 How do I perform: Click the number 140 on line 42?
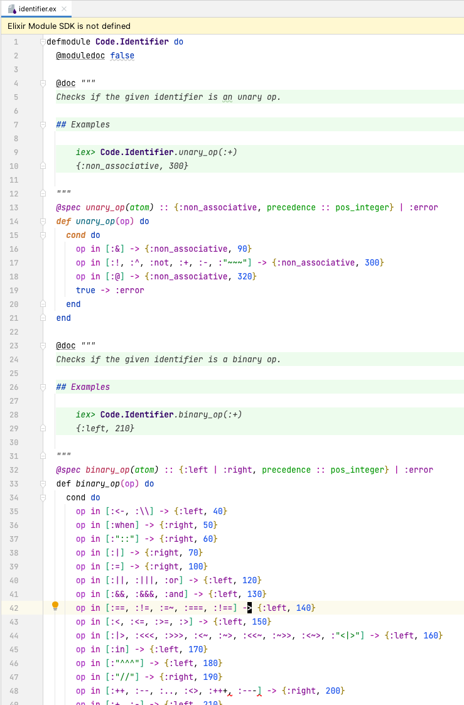click(303, 608)
